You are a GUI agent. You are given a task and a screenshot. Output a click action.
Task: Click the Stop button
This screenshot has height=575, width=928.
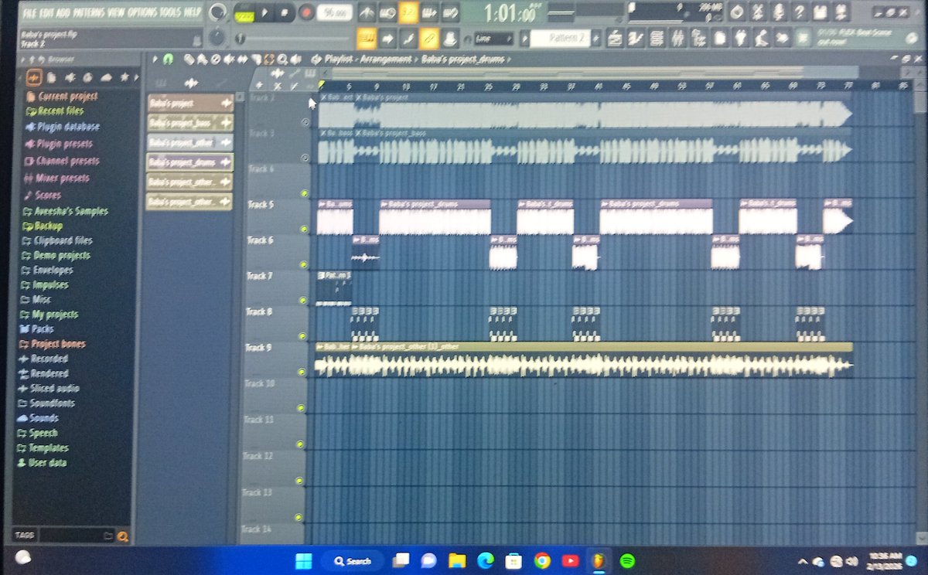point(284,13)
